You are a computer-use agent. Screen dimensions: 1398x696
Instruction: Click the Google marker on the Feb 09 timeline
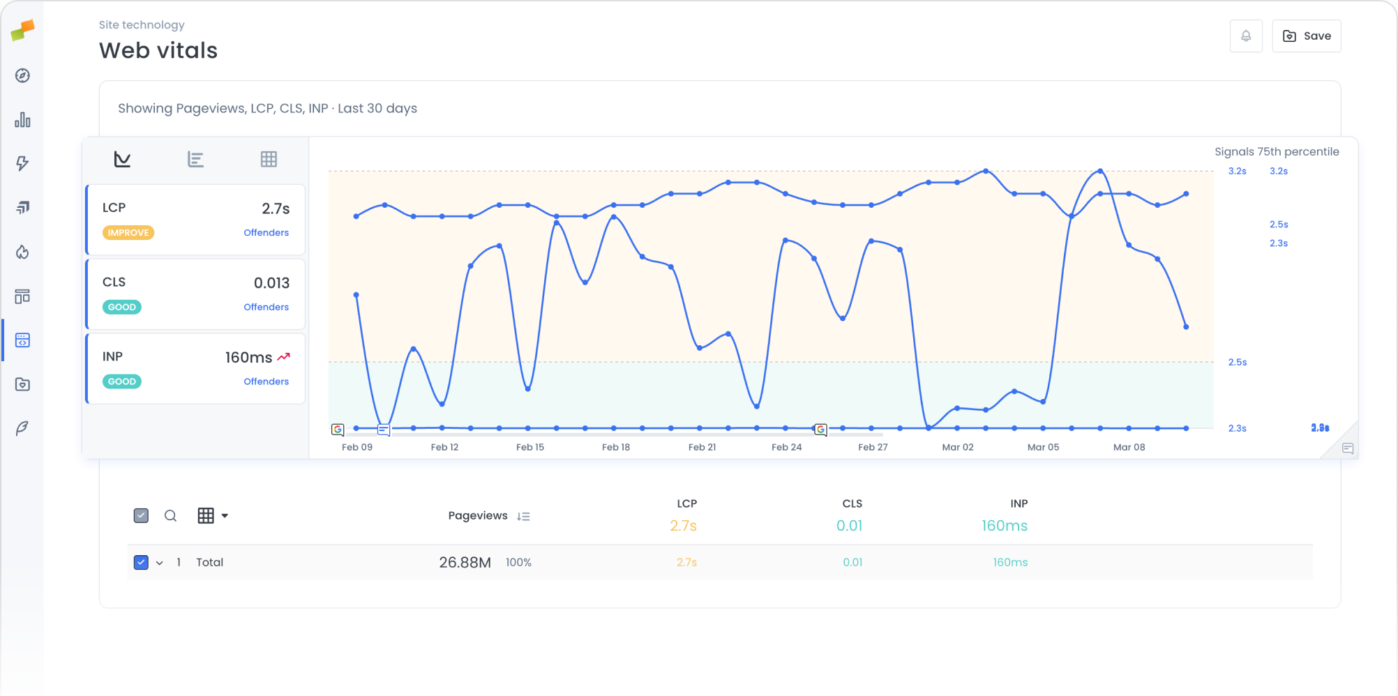coord(338,430)
